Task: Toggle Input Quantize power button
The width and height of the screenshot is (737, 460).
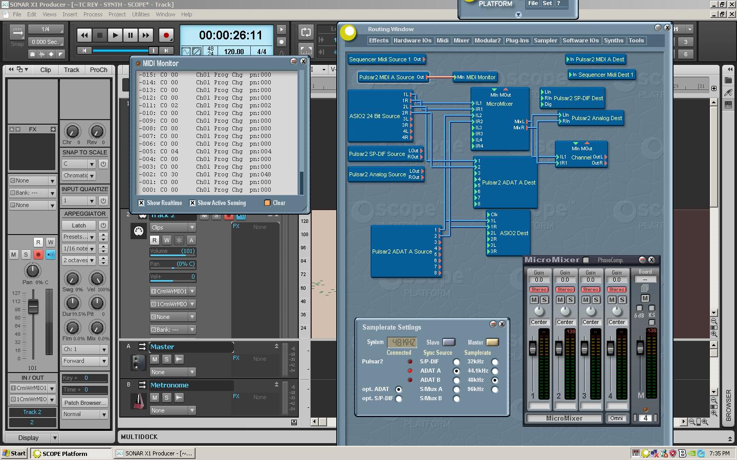Action: click(103, 201)
